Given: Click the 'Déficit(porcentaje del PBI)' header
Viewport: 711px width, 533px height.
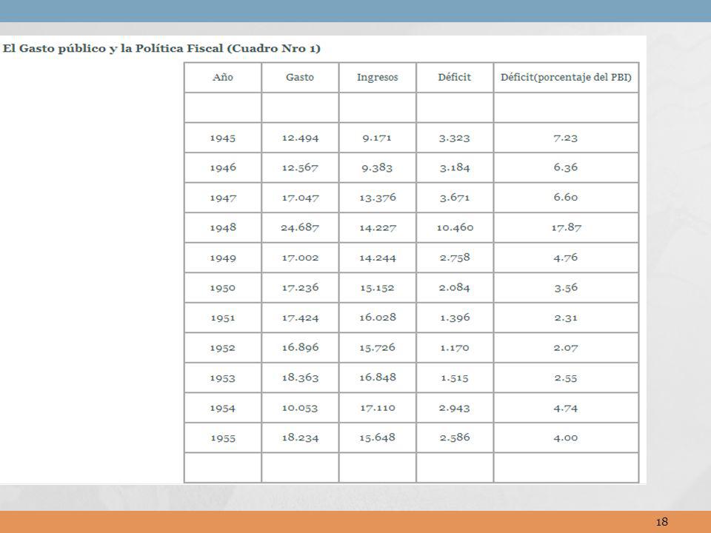Looking at the screenshot, I should click(x=566, y=78).
